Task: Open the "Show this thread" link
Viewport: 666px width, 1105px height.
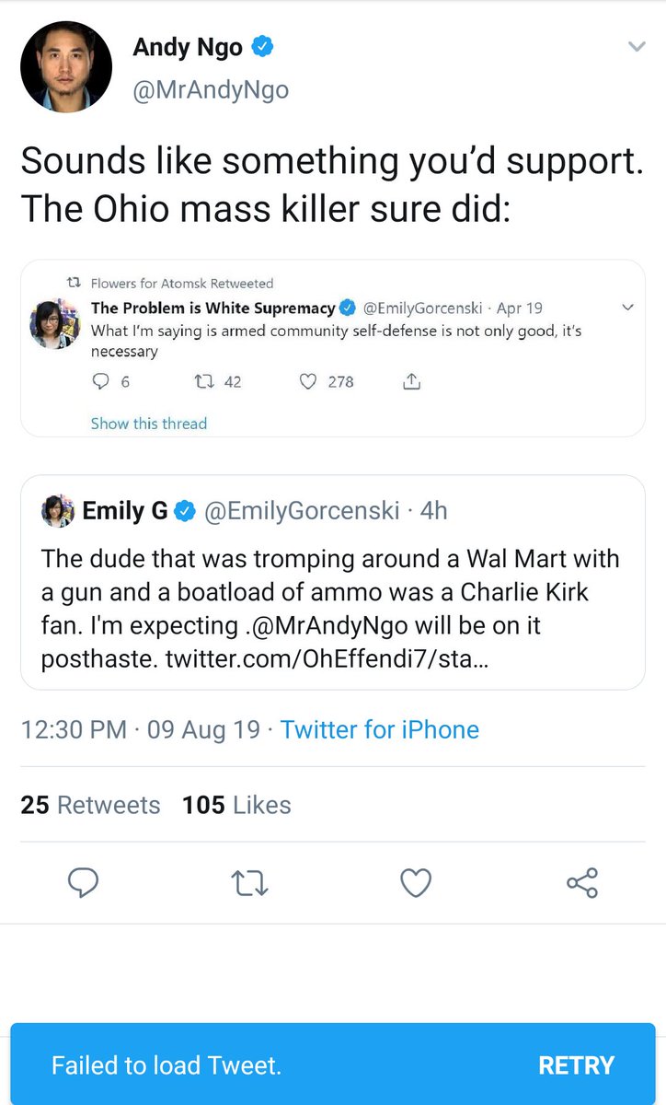Action: pyautogui.click(x=149, y=424)
